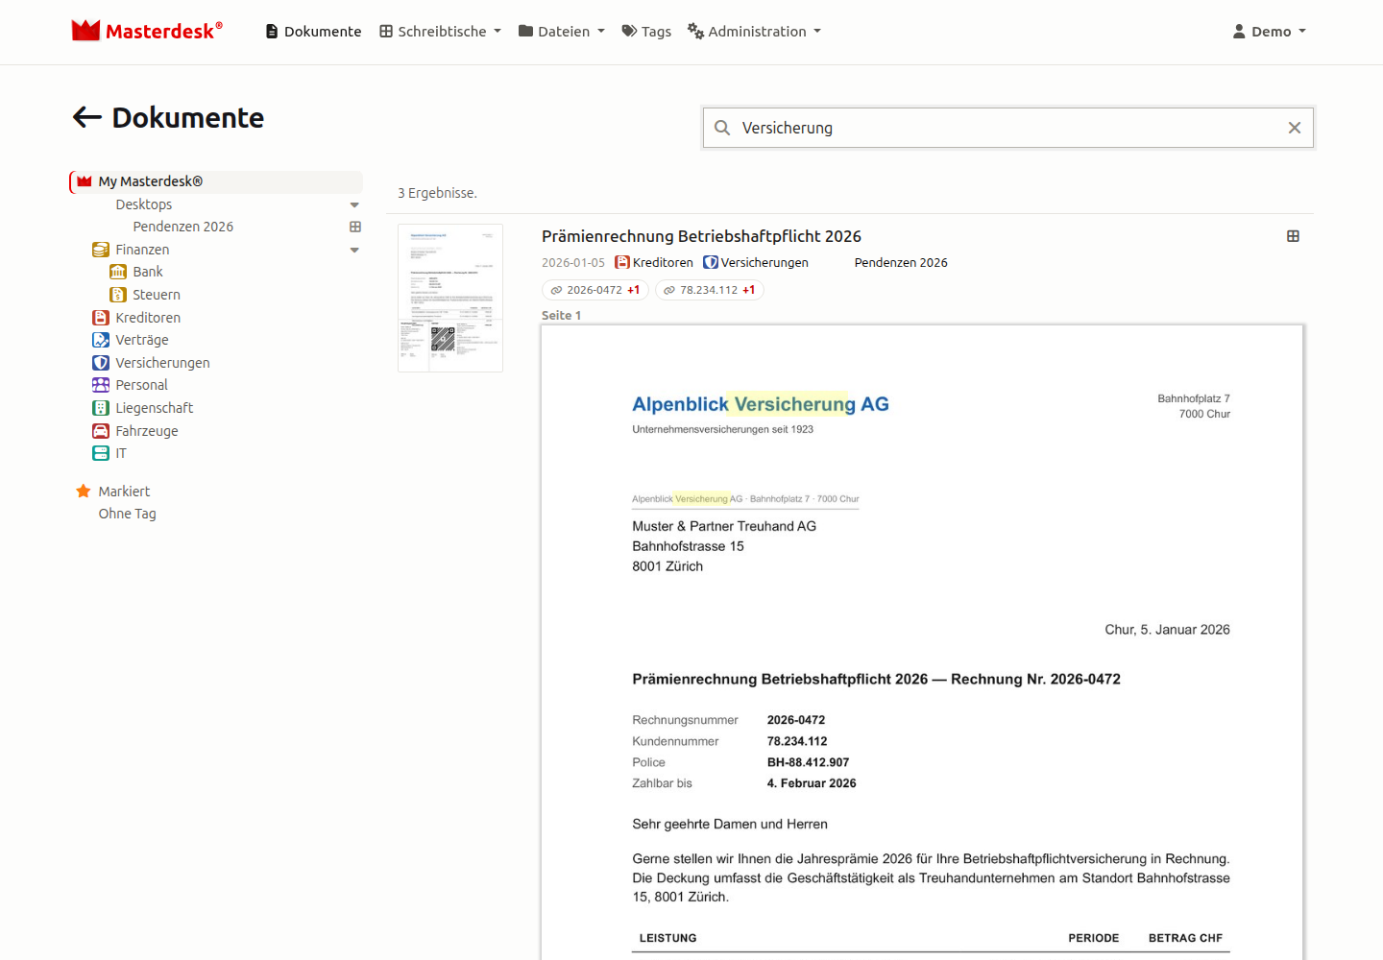Select Pendenzen 2026 in the sidebar
This screenshot has width=1383, height=960.
182,227
